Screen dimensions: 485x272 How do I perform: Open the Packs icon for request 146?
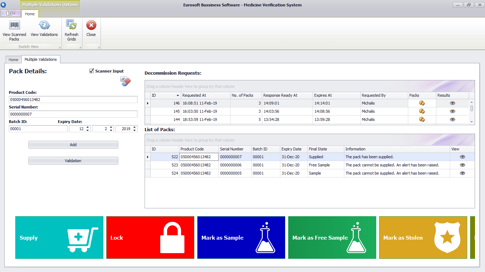click(422, 103)
